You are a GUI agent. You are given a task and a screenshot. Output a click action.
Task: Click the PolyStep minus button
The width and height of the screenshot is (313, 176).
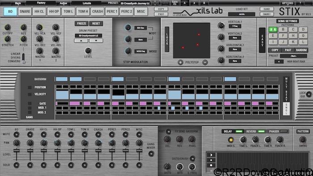[205, 63]
